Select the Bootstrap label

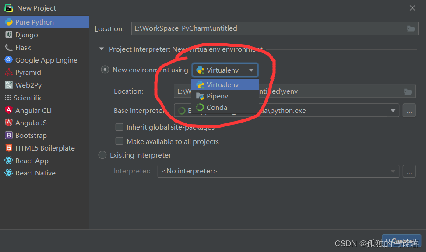[31, 135]
